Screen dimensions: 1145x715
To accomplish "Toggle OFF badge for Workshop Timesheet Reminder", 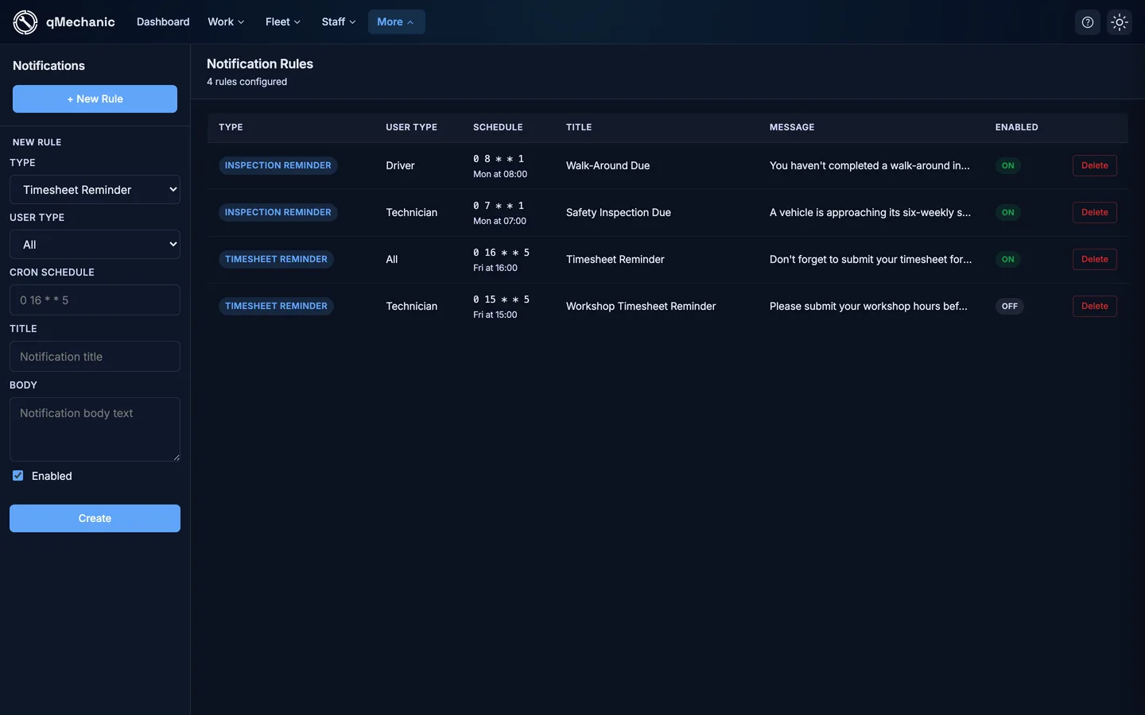I will click(1009, 307).
